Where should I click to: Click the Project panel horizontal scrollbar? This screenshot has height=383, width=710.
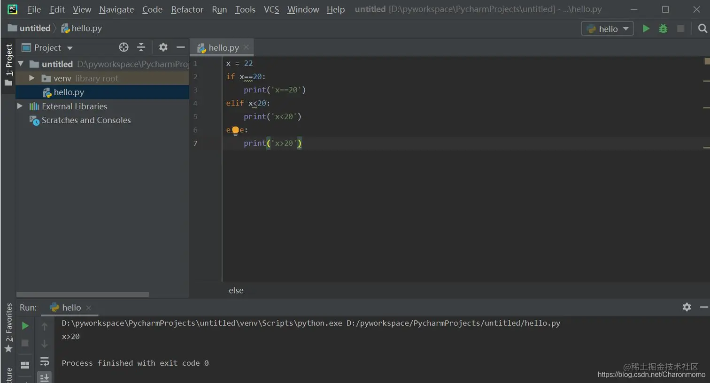83,294
